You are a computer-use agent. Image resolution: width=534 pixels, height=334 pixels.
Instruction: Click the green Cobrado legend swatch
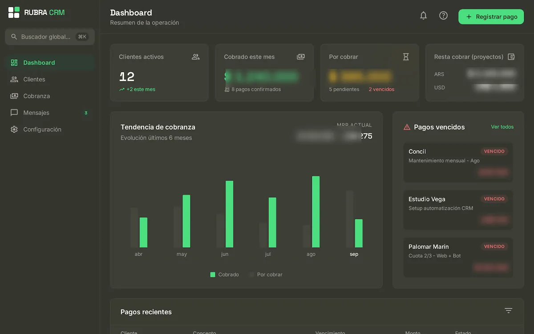pos(213,275)
